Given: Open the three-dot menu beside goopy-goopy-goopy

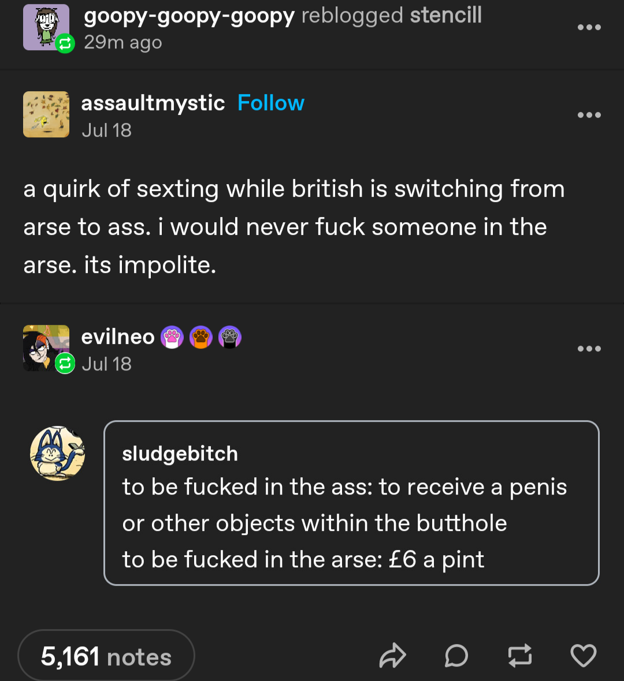Looking at the screenshot, I should tap(589, 27).
